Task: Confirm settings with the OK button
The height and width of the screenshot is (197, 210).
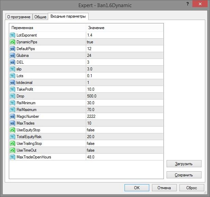Action: (137, 188)
